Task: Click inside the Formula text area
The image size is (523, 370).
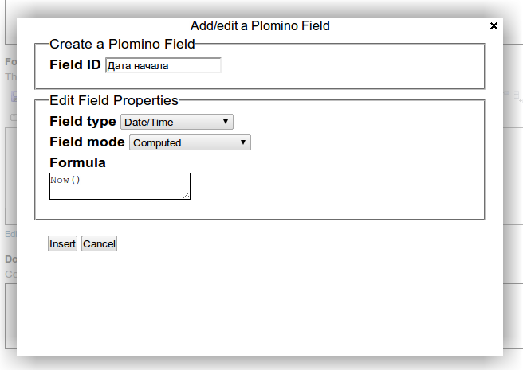Action: [x=120, y=186]
